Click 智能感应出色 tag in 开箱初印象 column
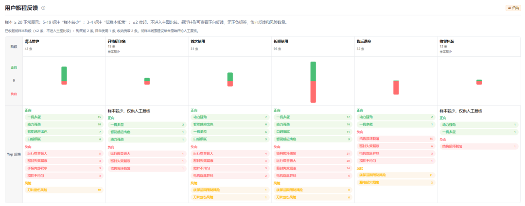Screen dimensions: 525x206 (x=147, y=132)
